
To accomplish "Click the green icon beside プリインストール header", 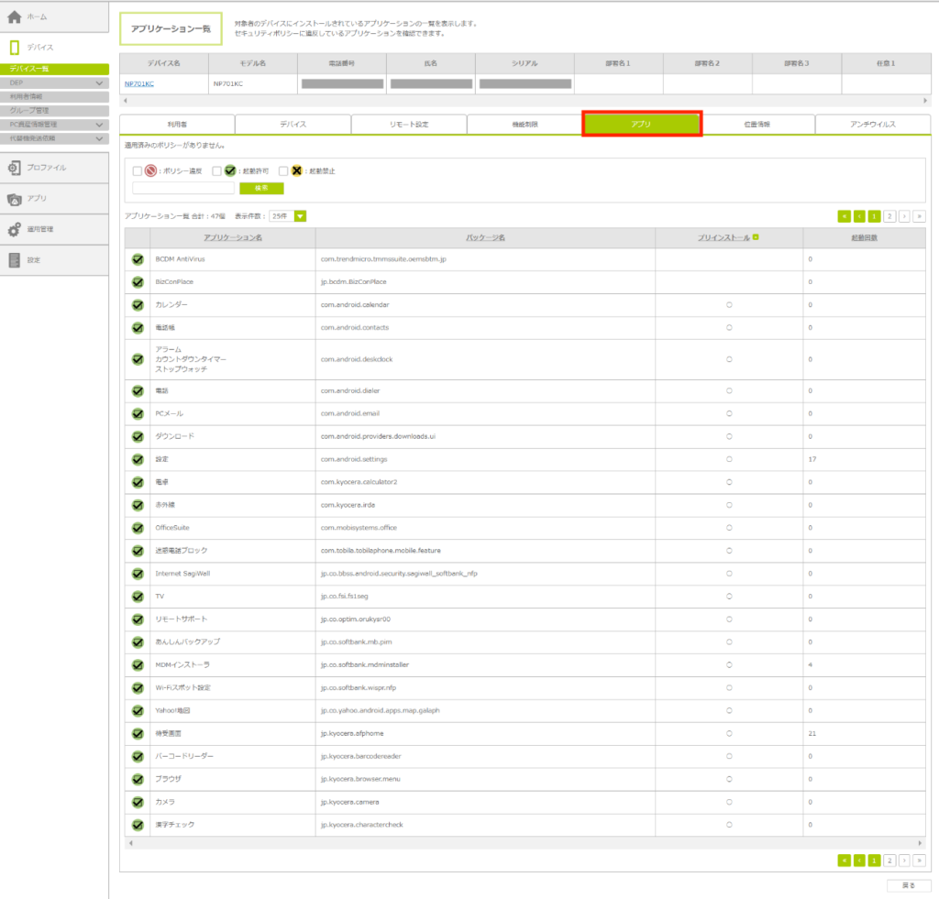I will [x=756, y=237].
